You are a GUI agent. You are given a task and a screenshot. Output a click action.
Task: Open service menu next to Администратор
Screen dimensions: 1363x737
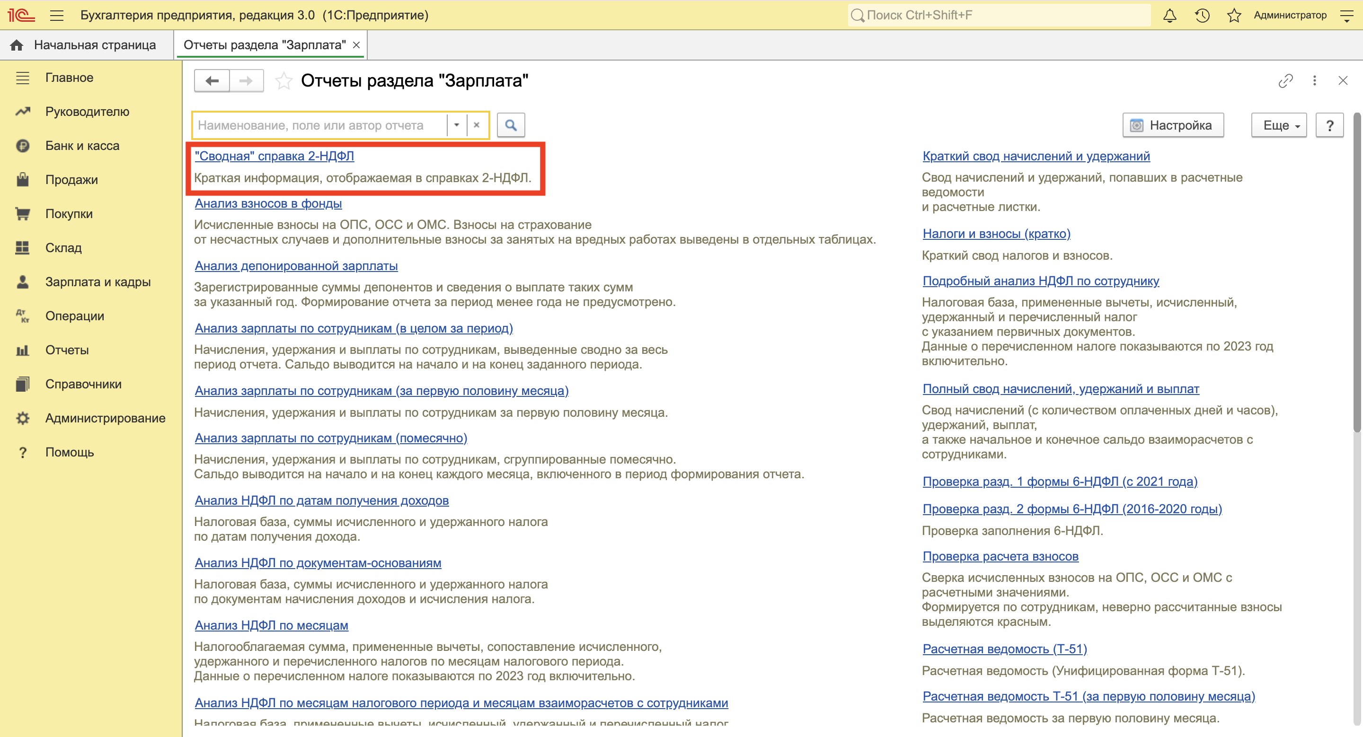pos(1346,15)
